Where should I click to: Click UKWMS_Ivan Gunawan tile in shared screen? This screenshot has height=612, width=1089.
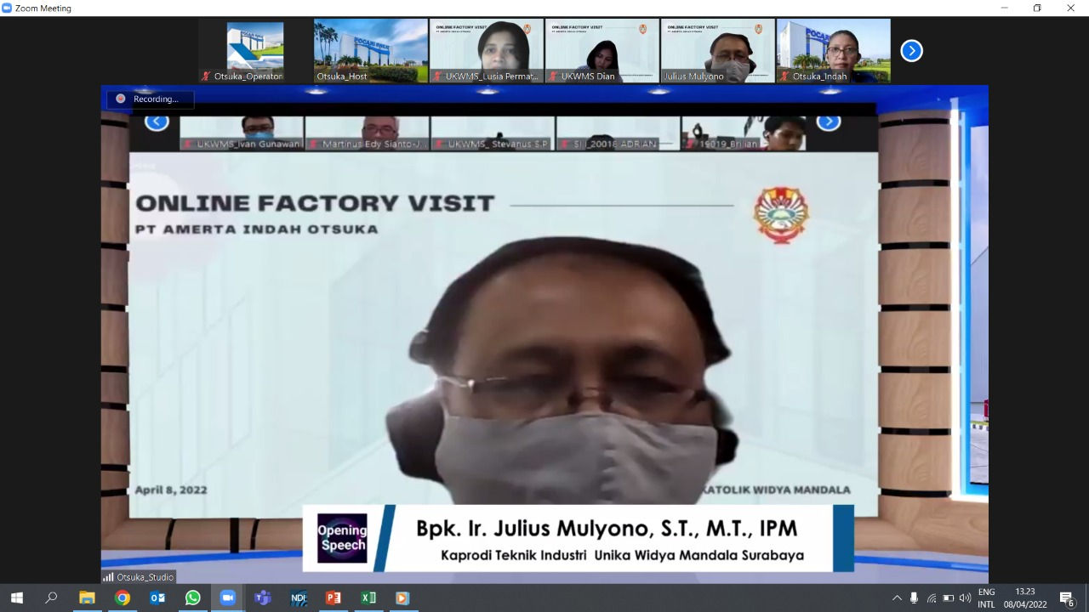tap(242, 133)
